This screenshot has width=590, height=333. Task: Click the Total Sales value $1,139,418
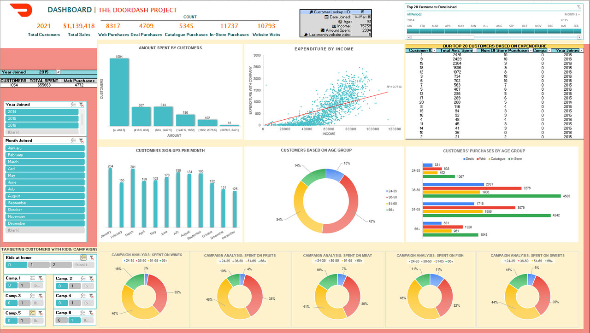[79, 26]
